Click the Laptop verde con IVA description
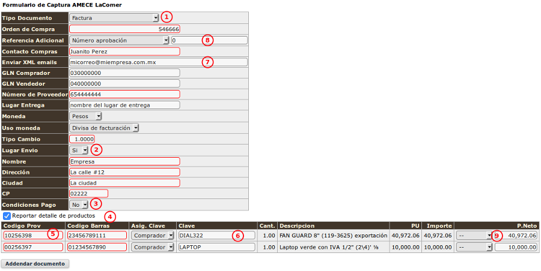 (328, 247)
